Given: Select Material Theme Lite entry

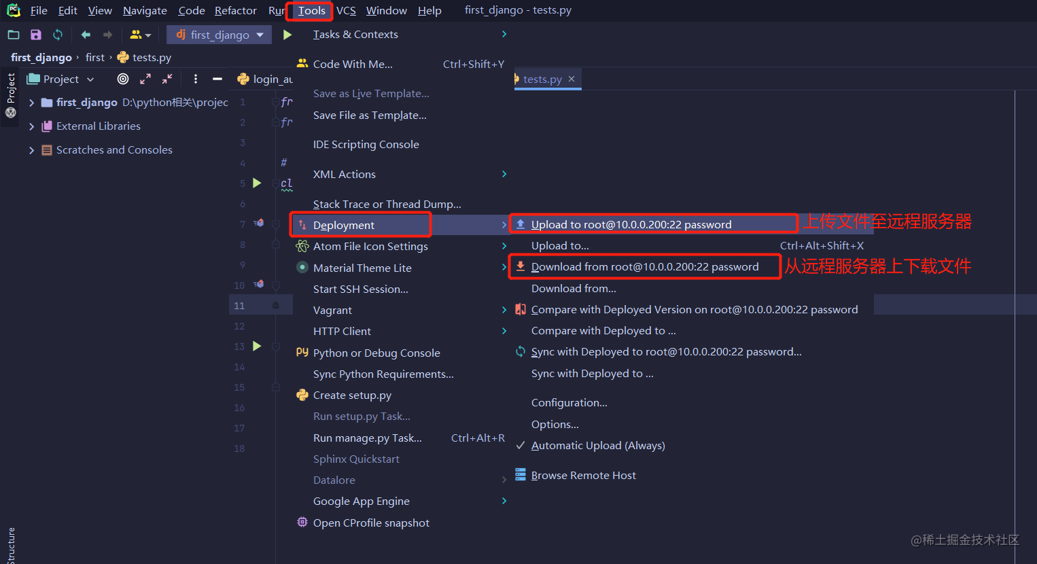Looking at the screenshot, I should [402, 268].
